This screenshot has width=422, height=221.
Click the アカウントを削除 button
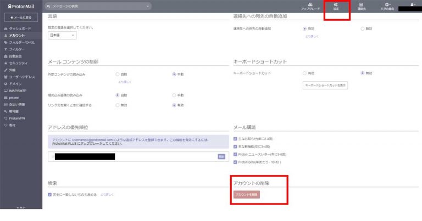(247, 195)
